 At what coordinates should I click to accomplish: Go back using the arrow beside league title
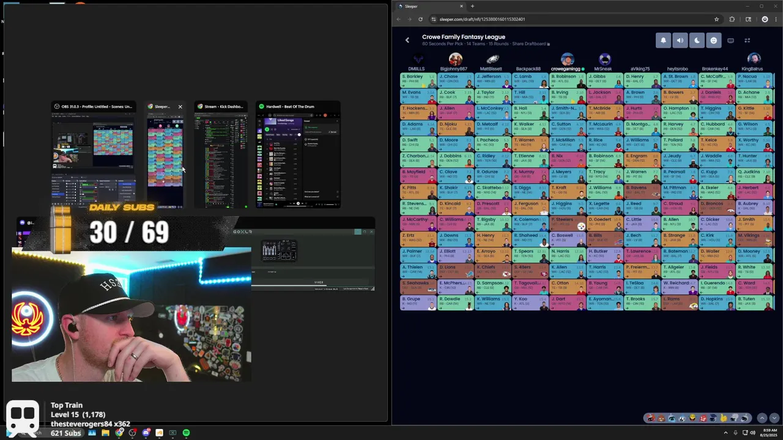coord(407,40)
